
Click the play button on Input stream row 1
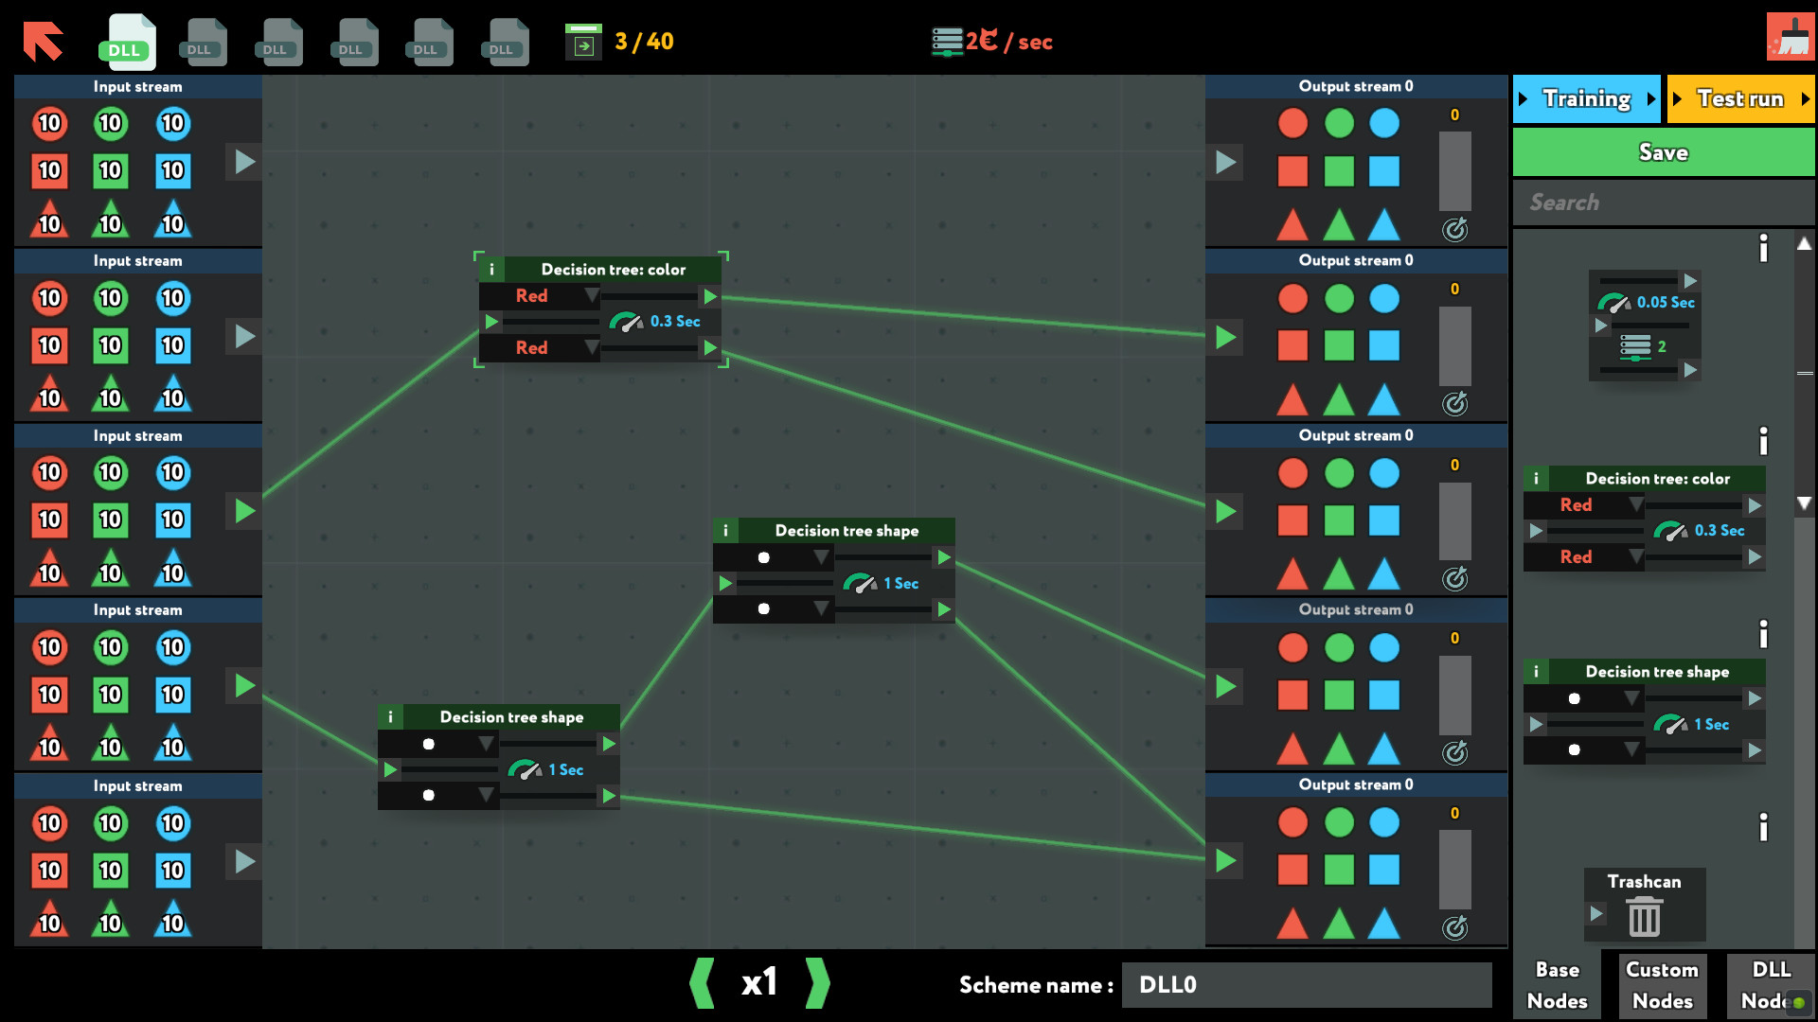[x=243, y=164]
